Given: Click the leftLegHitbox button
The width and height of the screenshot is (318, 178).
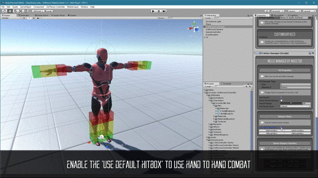Looking at the screenshot, I should point(272,133).
